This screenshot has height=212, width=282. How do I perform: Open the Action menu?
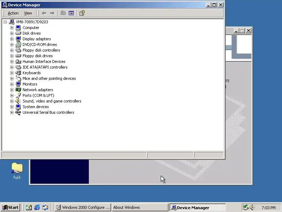click(x=13, y=13)
